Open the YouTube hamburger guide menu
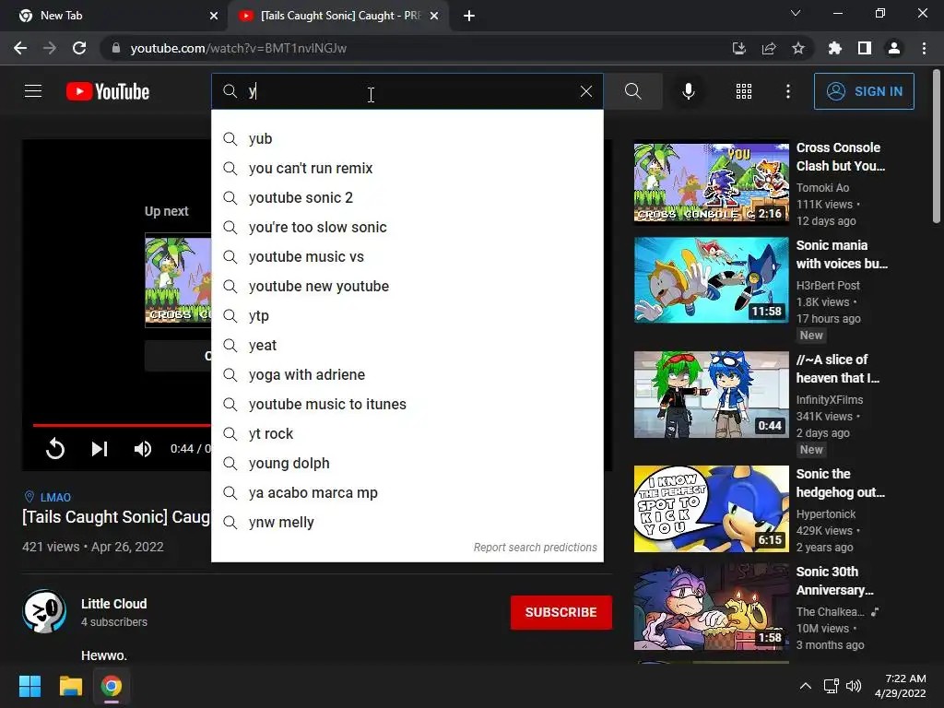 click(x=33, y=91)
